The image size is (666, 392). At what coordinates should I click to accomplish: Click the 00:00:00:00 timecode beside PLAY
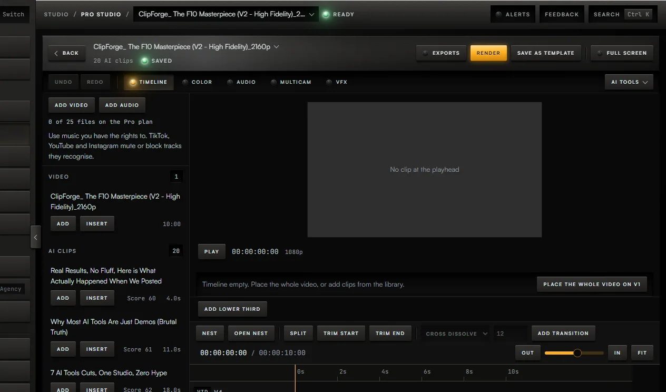255,252
